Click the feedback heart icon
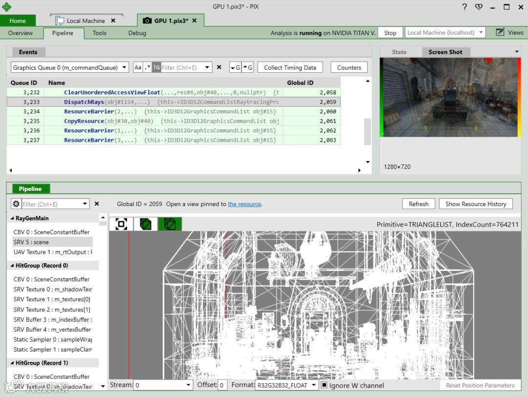The height and width of the screenshot is (397, 528). tap(479, 7)
